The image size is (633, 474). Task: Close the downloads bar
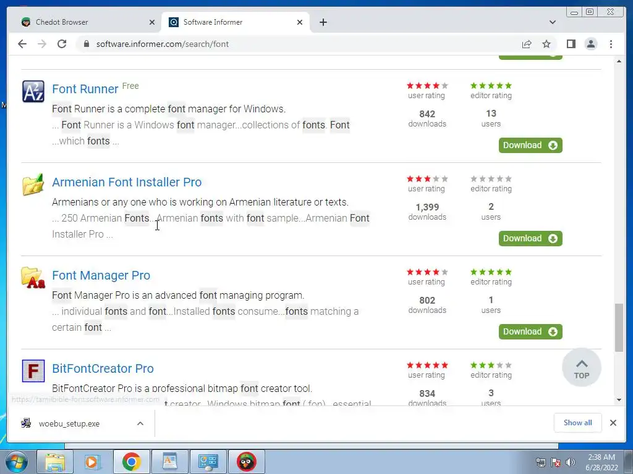click(x=613, y=423)
